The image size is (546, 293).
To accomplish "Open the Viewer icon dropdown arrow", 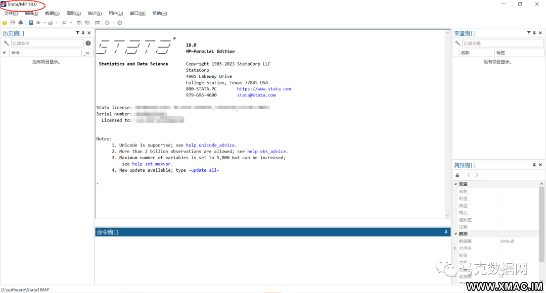I will click(x=44, y=23).
